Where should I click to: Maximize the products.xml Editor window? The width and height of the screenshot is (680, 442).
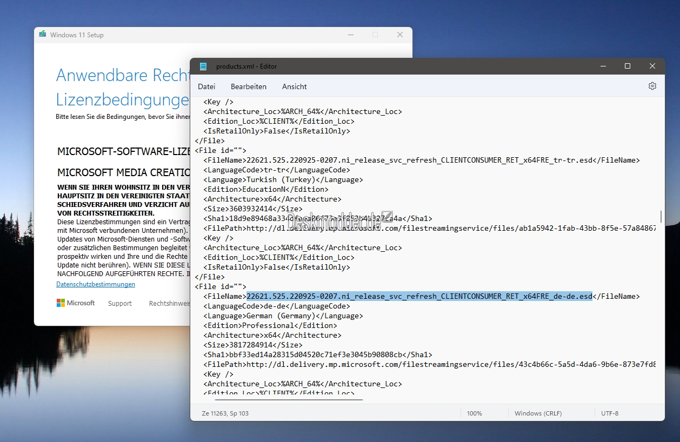tap(628, 66)
